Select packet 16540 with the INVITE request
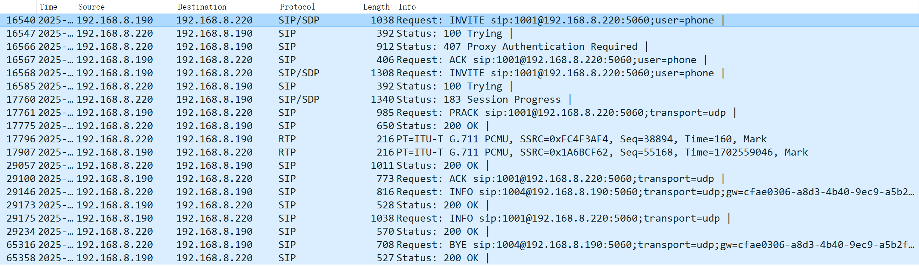Viewport: 919px width, 266px height. (221, 20)
